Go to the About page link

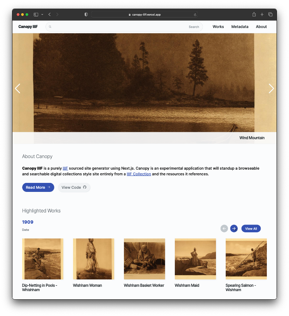pyautogui.click(x=261, y=26)
